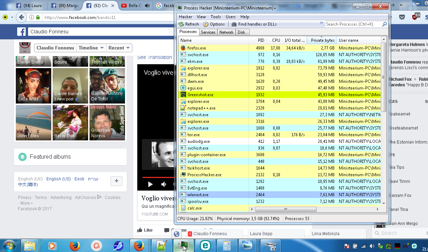Switch to the Services tab
This screenshot has width=428, height=252.
208,32
